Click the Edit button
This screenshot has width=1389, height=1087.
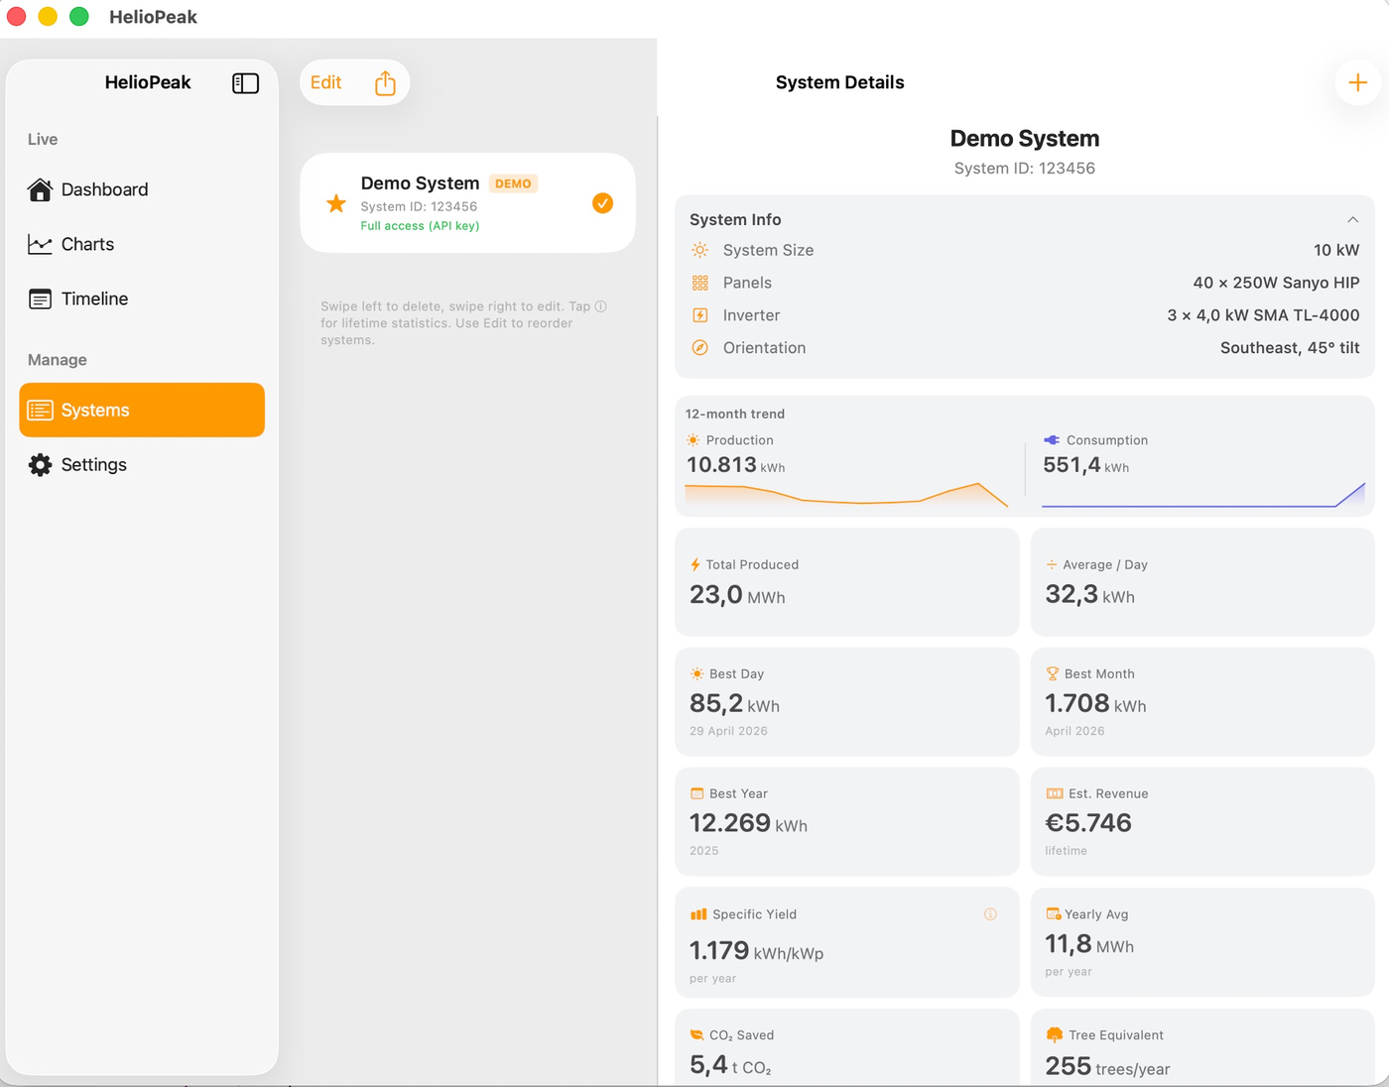325,82
